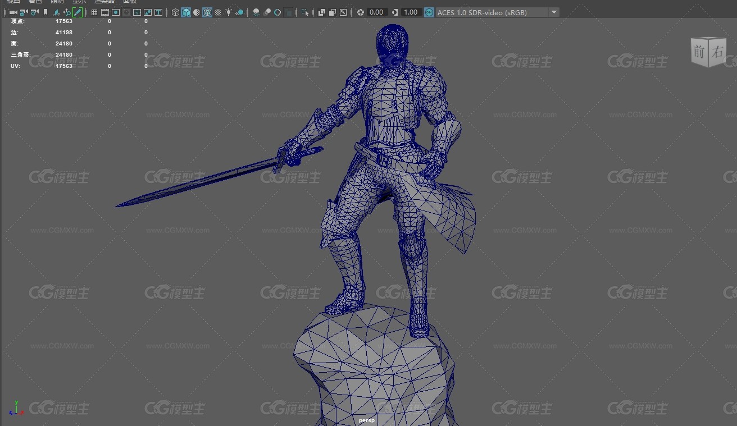Toggle the Safe Action icon
The image size is (737, 426).
pos(148,12)
